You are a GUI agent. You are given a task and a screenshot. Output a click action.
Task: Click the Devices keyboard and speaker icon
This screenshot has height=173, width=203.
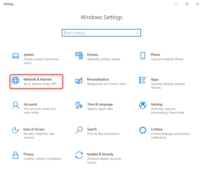[79, 56]
